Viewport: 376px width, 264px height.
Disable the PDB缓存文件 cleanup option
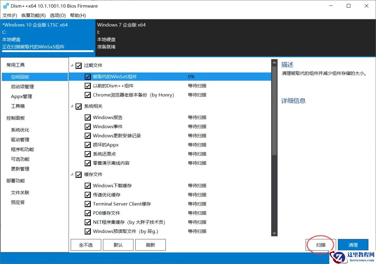point(88,213)
